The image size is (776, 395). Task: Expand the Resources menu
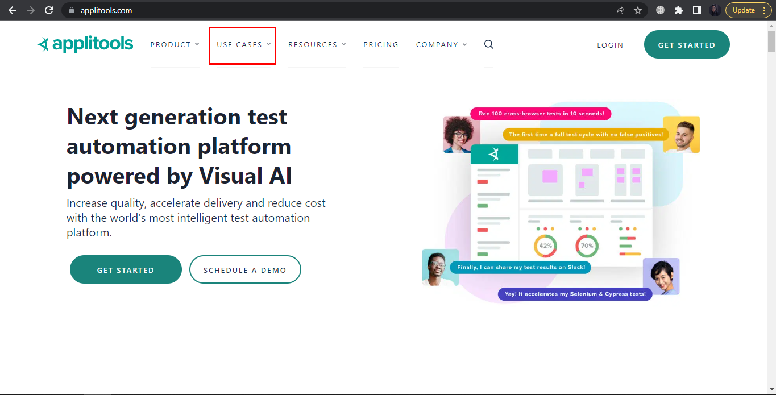(x=317, y=44)
